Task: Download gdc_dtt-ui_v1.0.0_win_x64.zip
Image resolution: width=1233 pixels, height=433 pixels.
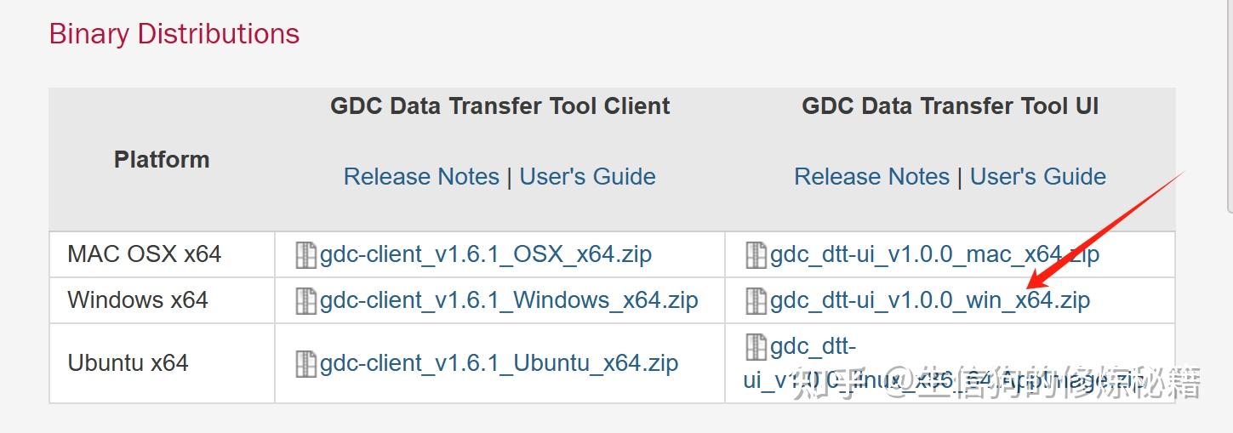Action: [929, 300]
